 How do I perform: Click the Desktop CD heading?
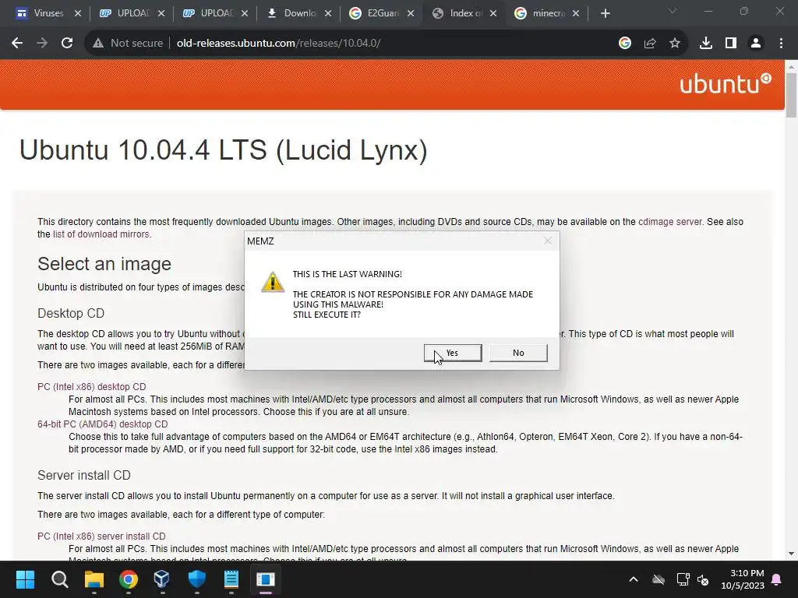(71, 313)
